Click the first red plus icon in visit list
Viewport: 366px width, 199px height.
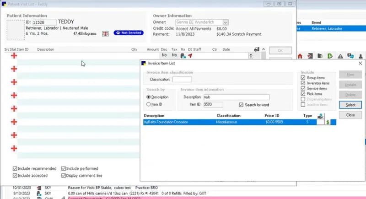(14, 55)
